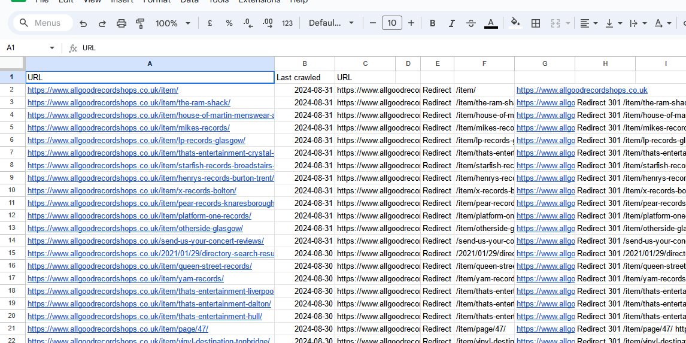
Task: Select column B header
Action: 305,64
